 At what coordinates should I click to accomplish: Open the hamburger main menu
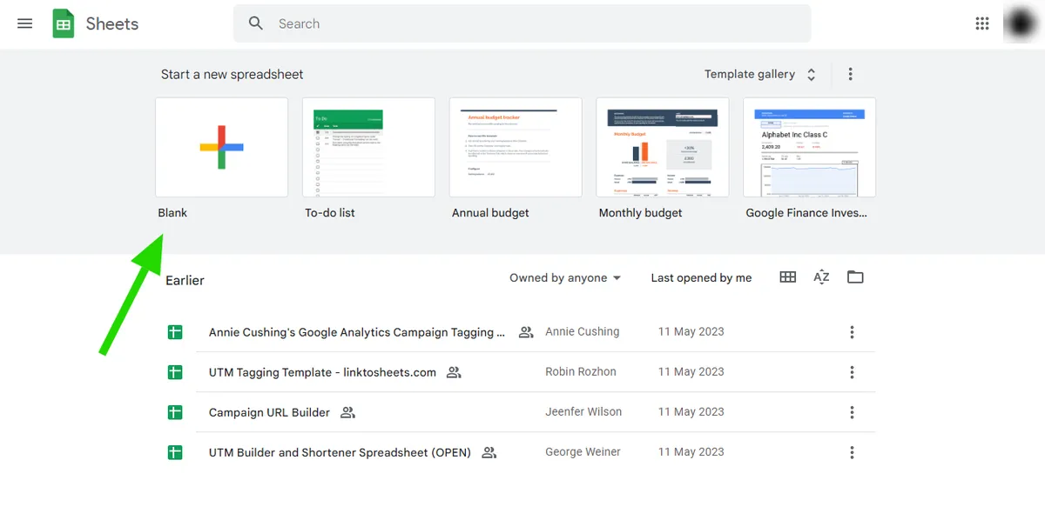(x=24, y=23)
